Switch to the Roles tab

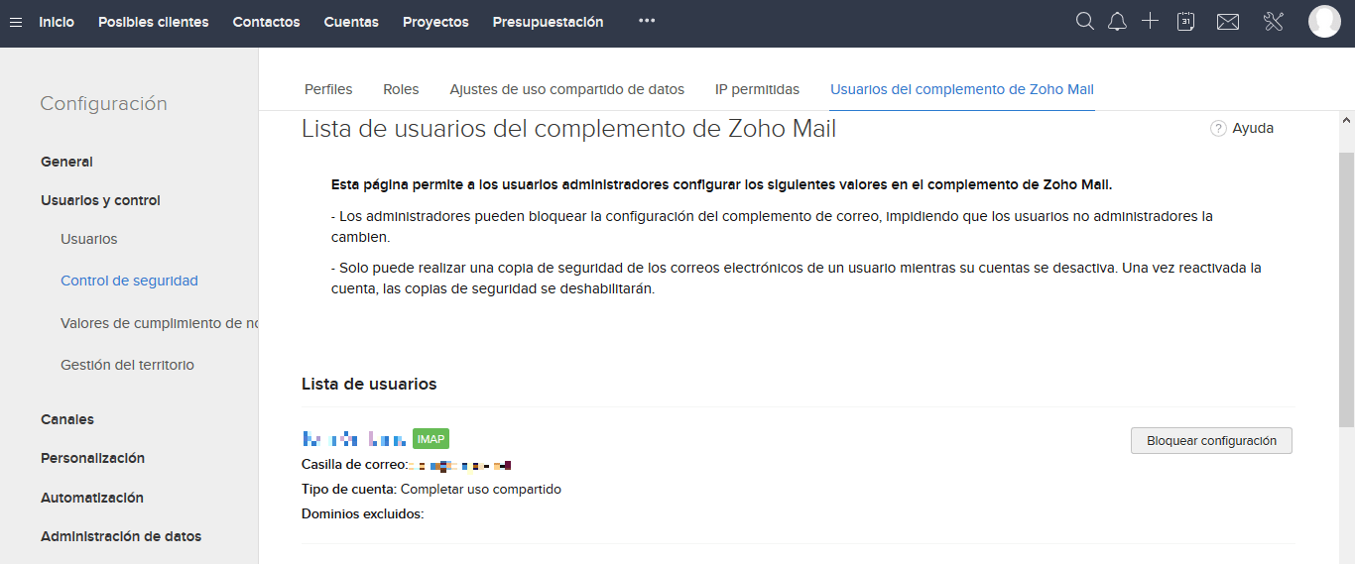pos(401,89)
